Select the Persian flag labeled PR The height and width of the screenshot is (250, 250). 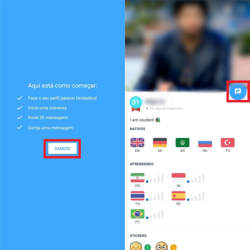click(137, 178)
